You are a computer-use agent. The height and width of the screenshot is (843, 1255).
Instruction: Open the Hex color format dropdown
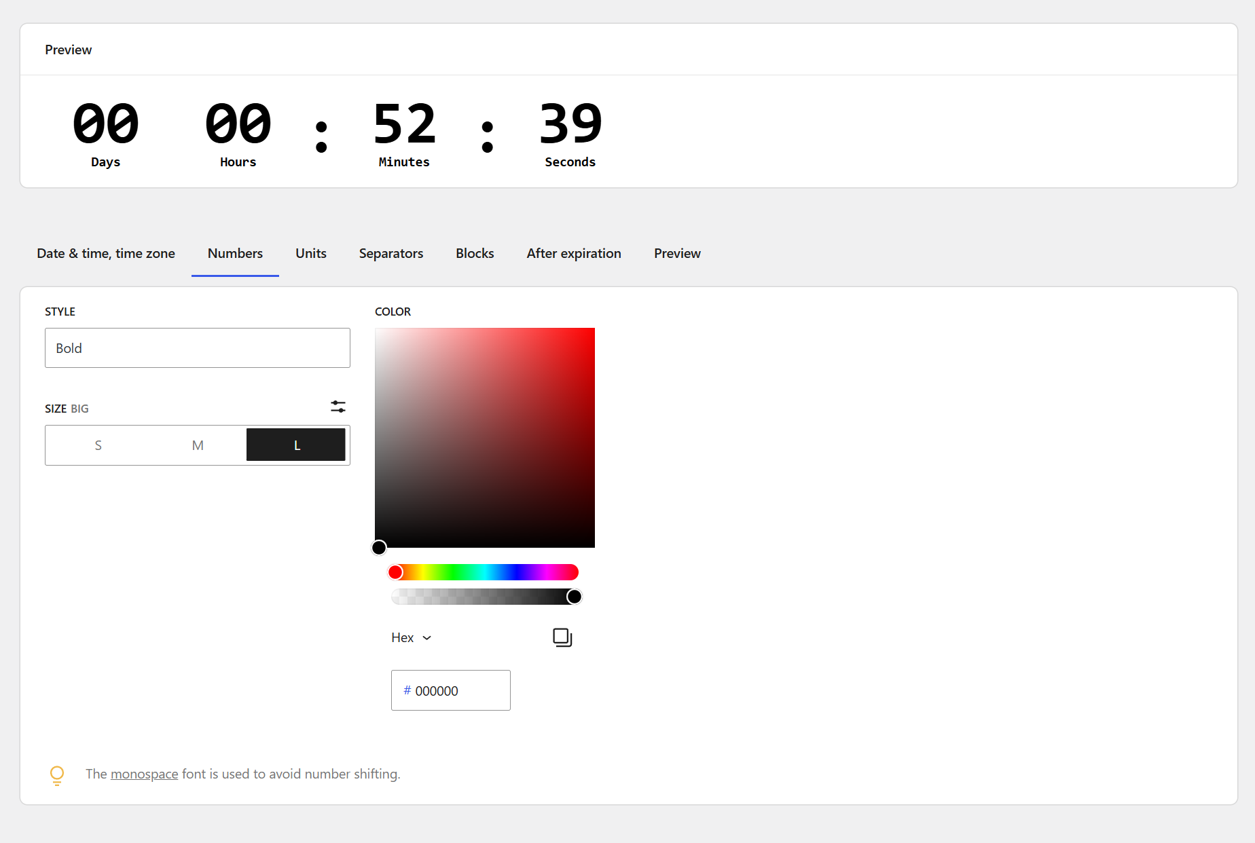(x=412, y=637)
